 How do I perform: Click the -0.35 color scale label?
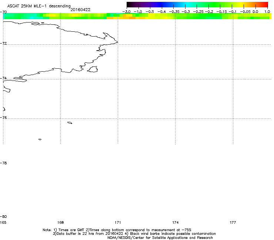pos(174,12)
